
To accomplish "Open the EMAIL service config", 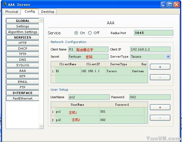I will pos(23,82).
